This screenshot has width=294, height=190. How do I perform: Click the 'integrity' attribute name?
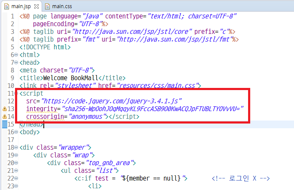(x=42, y=109)
